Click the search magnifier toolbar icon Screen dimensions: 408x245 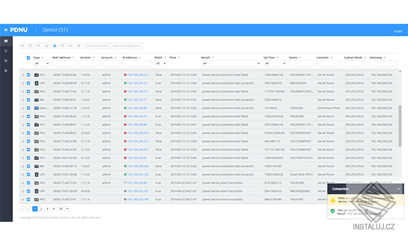22,46
